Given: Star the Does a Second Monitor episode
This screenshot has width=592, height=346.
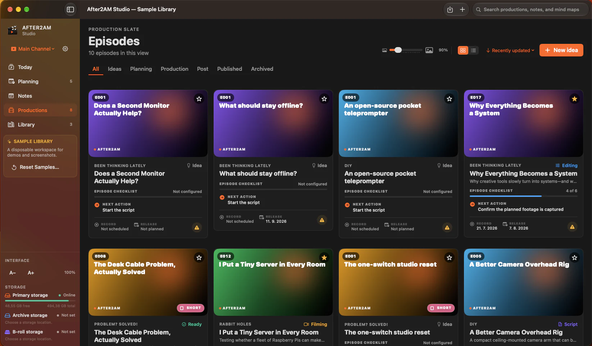Looking at the screenshot, I should (199, 99).
